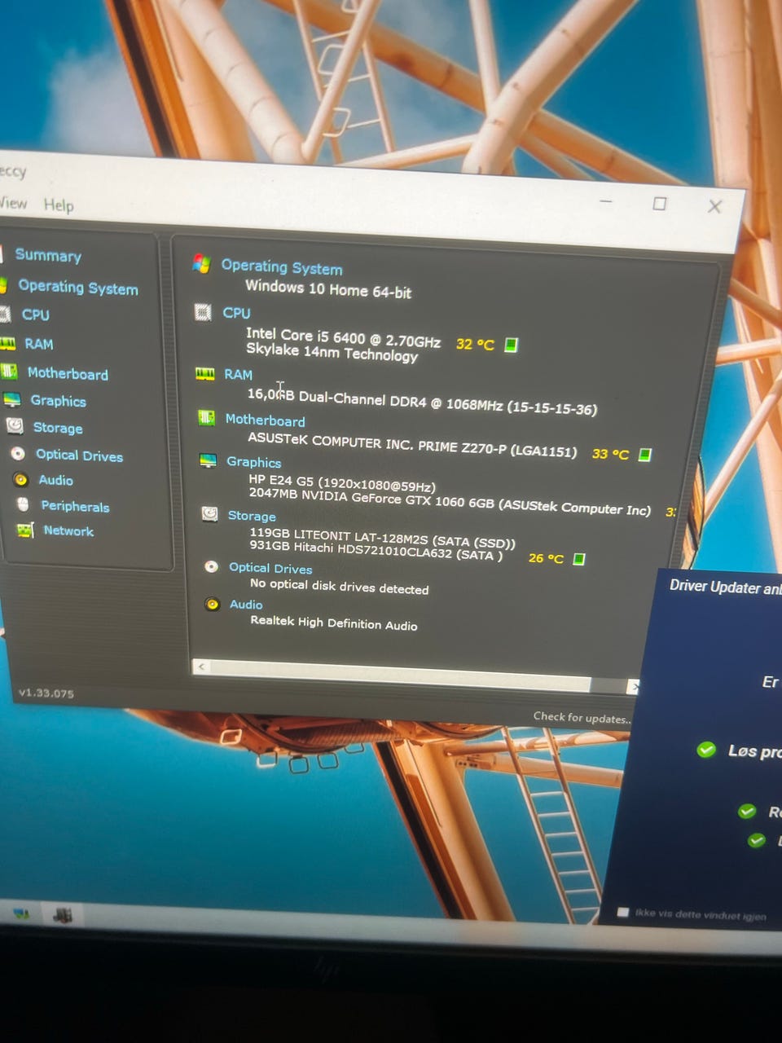Viewport: 782px width, 1043px height.
Task: Click the RAM icon in summary panel
Action: (x=204, y=373)
